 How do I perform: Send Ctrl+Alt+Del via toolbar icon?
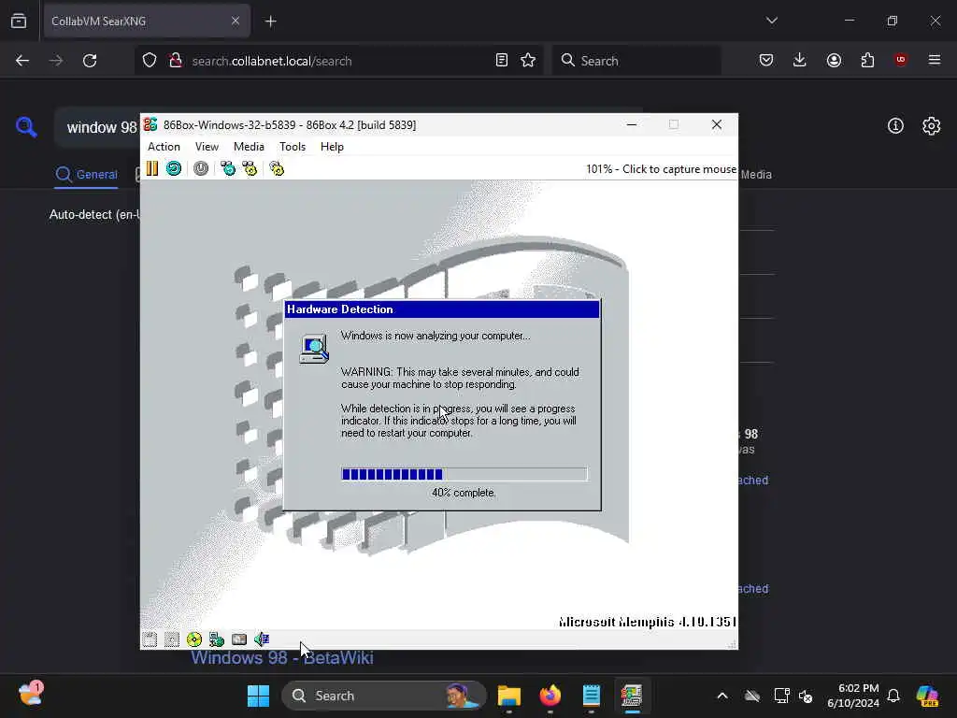(x=228, y=168)
